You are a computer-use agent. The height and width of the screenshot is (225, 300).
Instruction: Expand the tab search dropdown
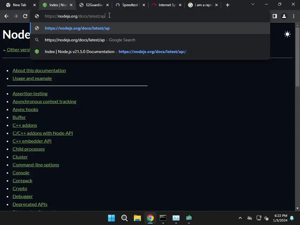[x=253, y=4]
